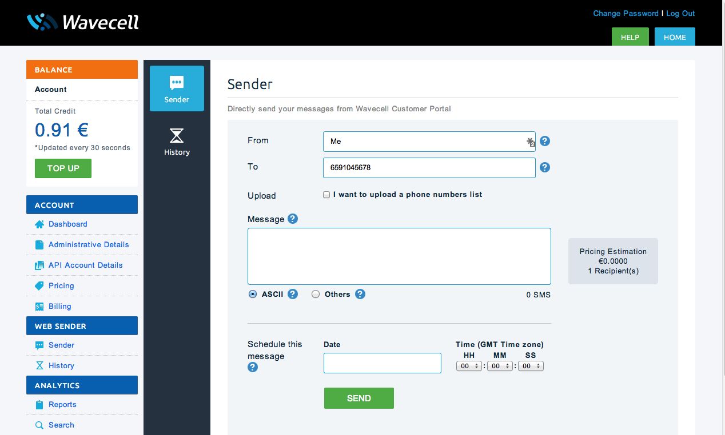
Task: Click the Log Out link
Action: pos(680,13)
